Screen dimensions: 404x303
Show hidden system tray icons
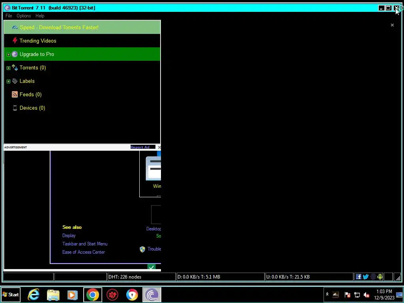[327, 294]
